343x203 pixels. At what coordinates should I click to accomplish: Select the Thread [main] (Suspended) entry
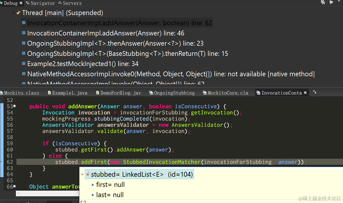tap(63, 13)
